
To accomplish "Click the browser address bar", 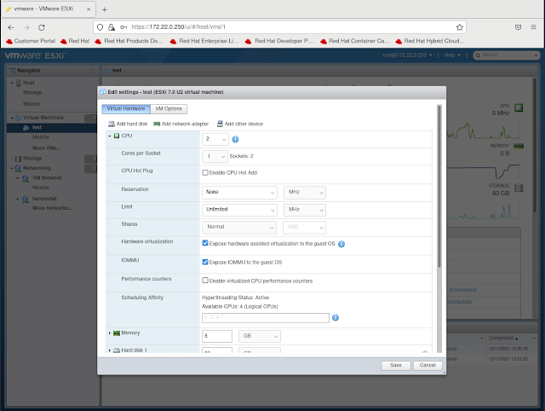I will click(280, 27).
